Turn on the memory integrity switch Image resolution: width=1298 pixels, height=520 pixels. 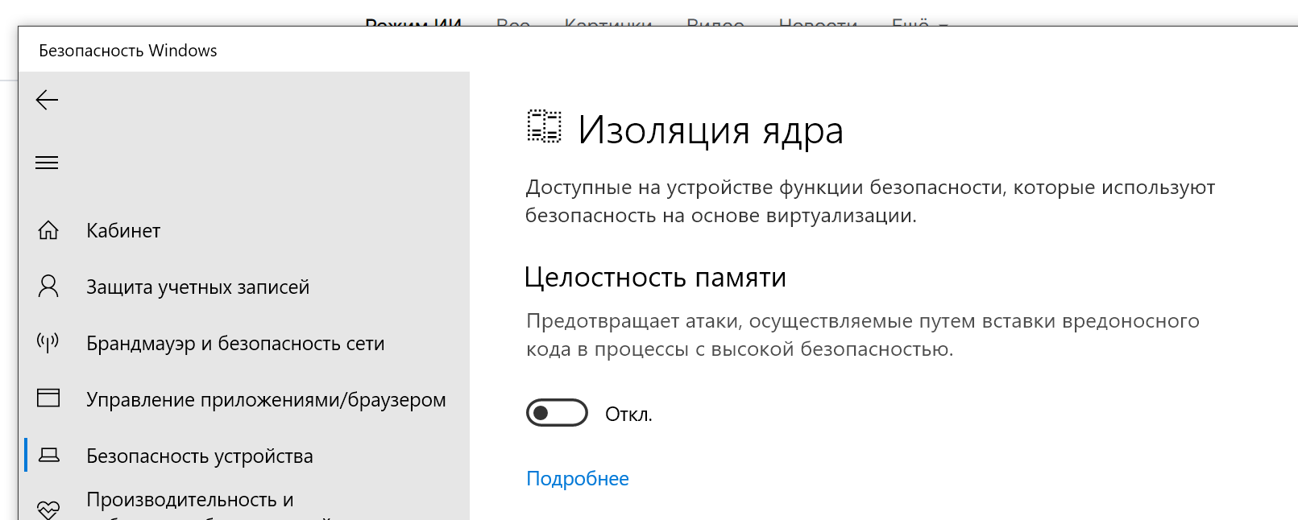pos(557,413)
